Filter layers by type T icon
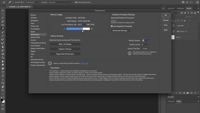The image size is (200, 113). [188, 13]
